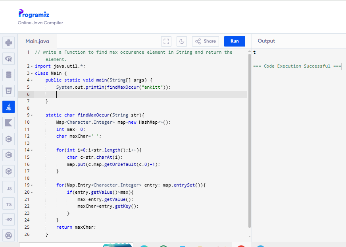
Task: Open the Kotlin compiler from sidebar
Action: 9,123
